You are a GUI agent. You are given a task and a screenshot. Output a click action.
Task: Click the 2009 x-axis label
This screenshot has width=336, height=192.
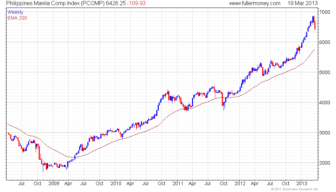53,183
